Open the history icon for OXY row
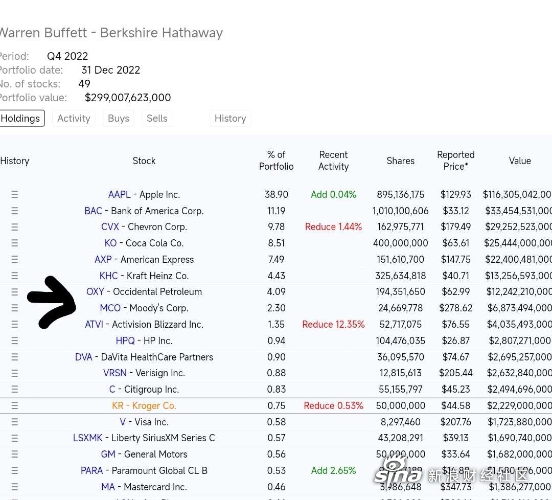The width and height of the screenshot is (552, 500). 14,292
